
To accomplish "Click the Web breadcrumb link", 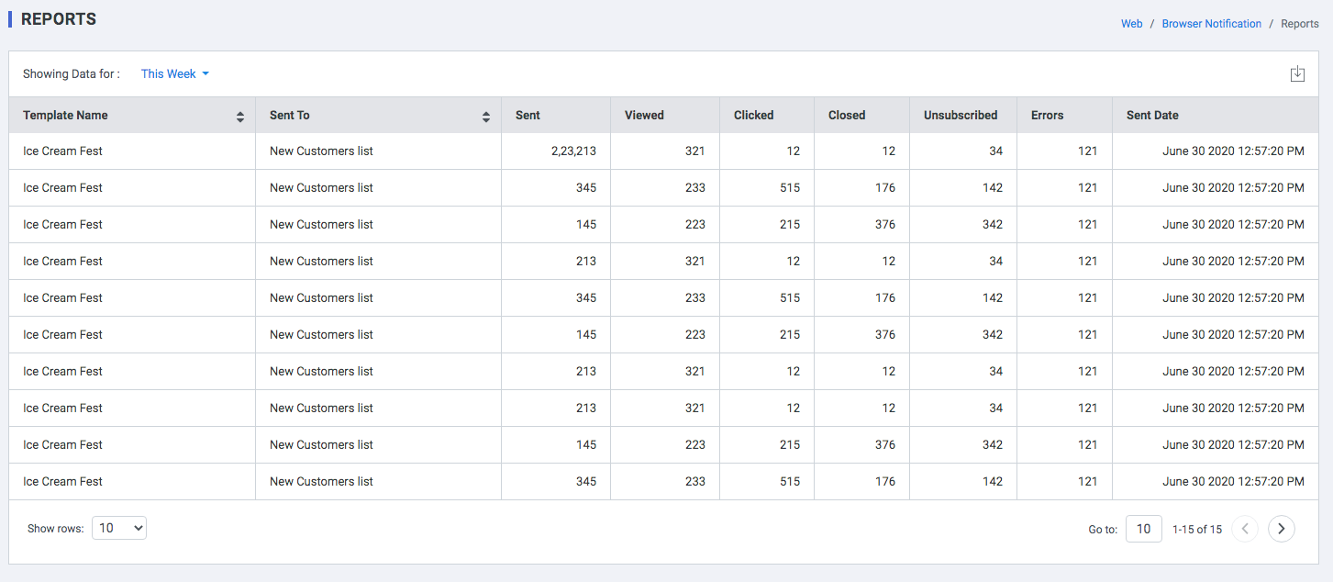I will 1132,24.
